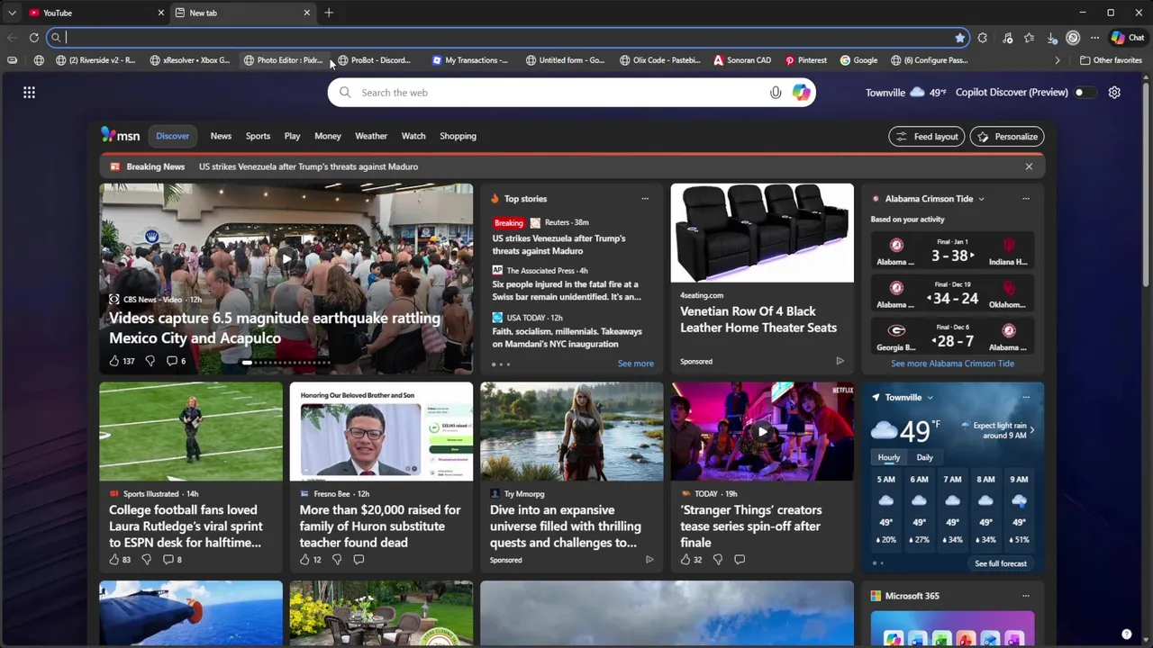
Task: Open the tab search dropdown arrow
Action: pyautogui.click(x=12, y=13)
